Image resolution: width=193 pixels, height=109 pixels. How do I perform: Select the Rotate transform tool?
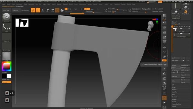(52, 10)
